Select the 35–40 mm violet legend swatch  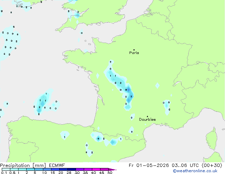pyautogui.click(x=88, y=169)
